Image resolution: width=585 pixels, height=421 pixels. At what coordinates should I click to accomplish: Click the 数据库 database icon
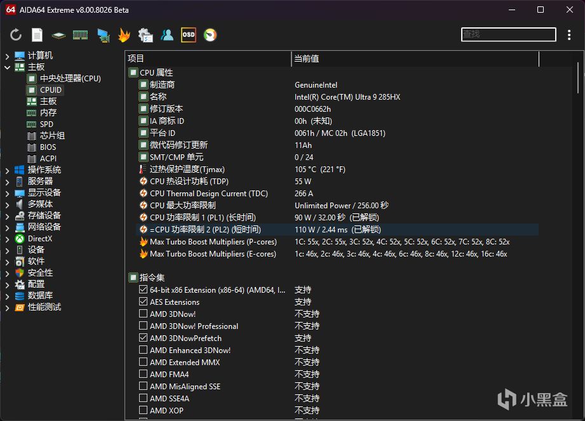pyautogui.click(x=20, y=296)
